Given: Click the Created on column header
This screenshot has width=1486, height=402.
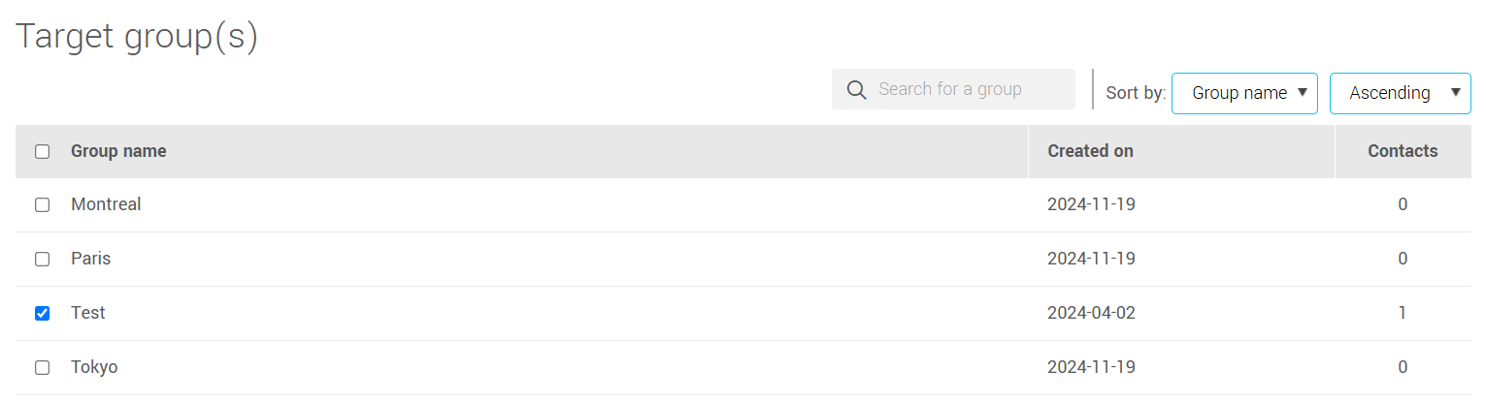Looking at the screenshot, I should tap(1090, 151).
